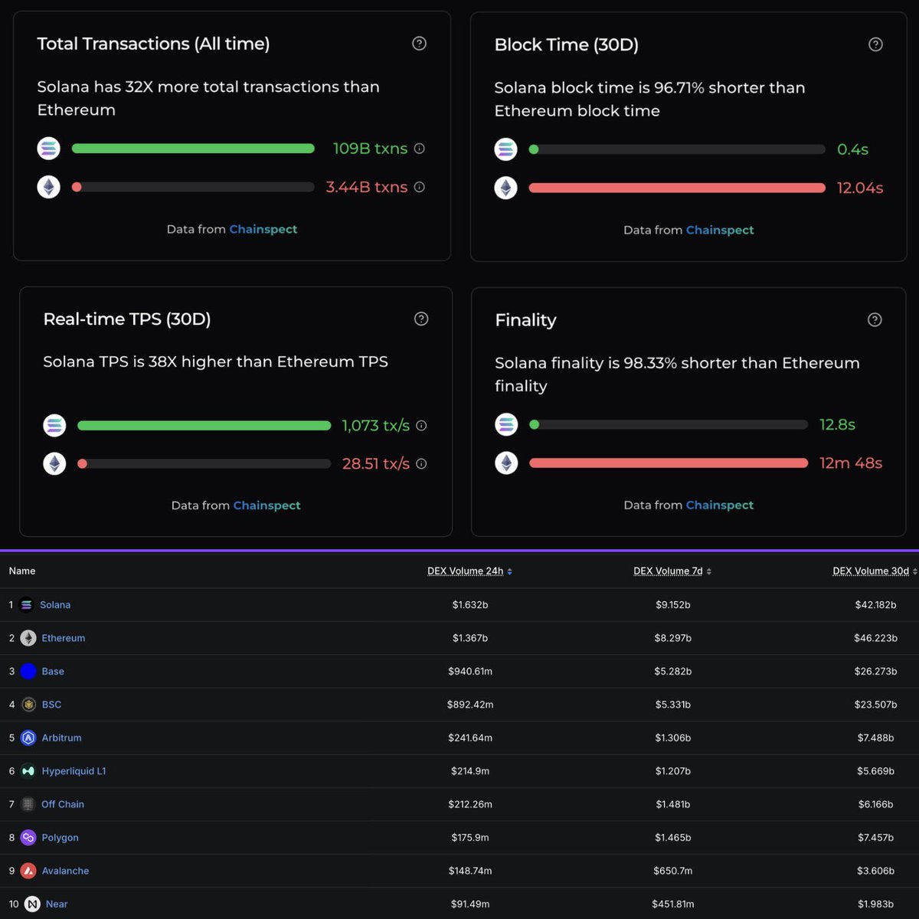Viewport: 919px width, 919px height.
Task: Open help icon on Real-time TPS card
Action: tap(421, 319)
